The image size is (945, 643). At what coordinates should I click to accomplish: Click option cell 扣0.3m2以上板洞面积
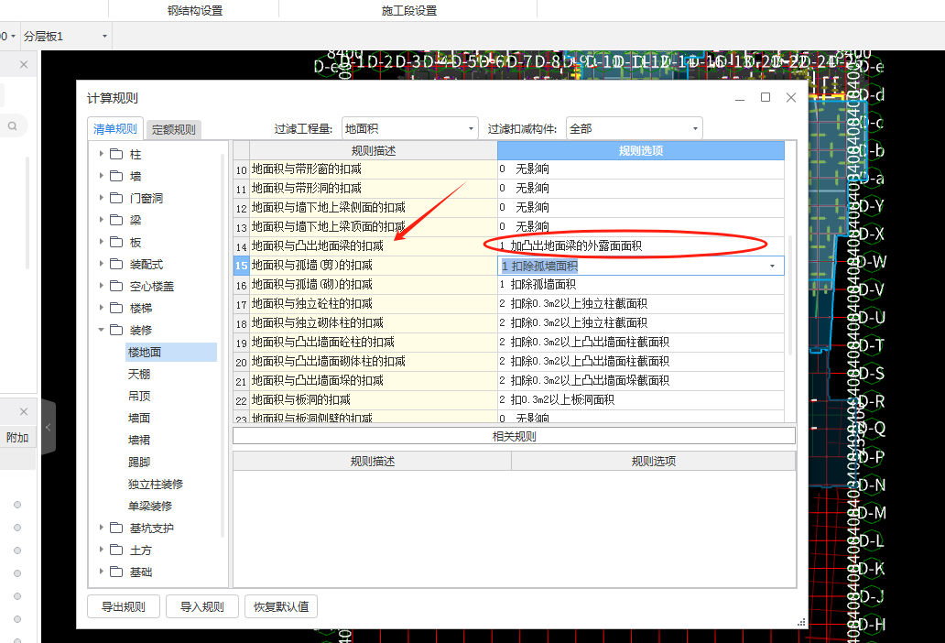pyautogui.click(x=641, y=400)
